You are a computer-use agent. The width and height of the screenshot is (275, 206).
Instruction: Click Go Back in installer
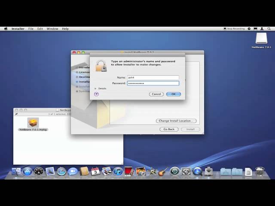tap(169, 129)
